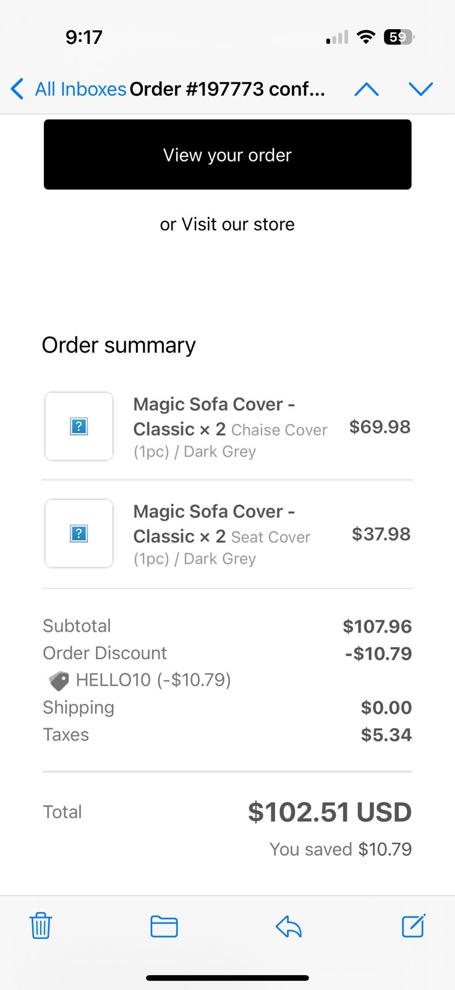Screen dimensions: 455x990
Task: Tap the $102.51 USD total amount
Action: [x=330, y=812]
